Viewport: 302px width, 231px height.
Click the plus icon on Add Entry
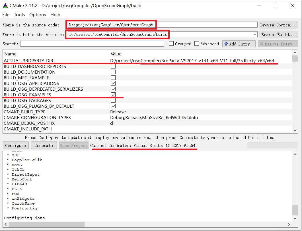[x=226, y=44]
